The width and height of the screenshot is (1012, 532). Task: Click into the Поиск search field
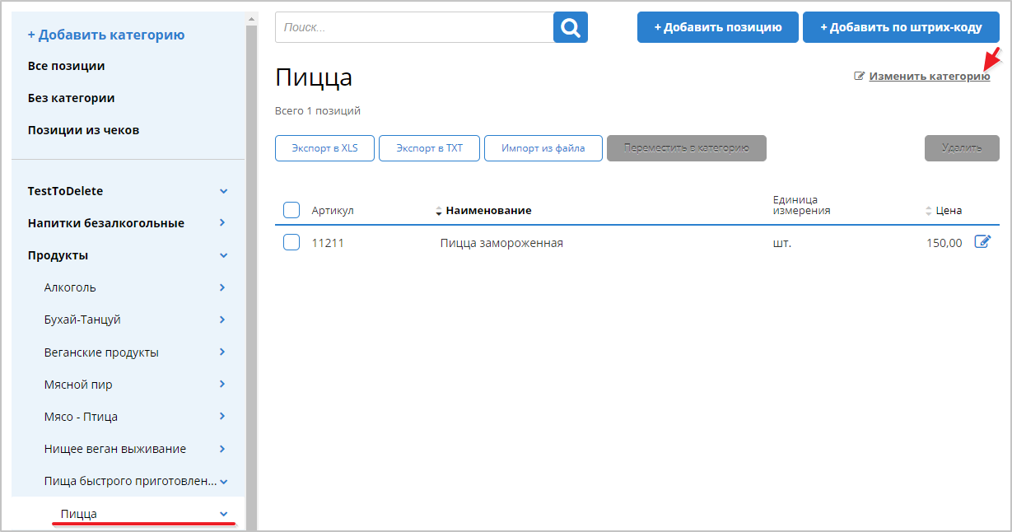[414, 27]
